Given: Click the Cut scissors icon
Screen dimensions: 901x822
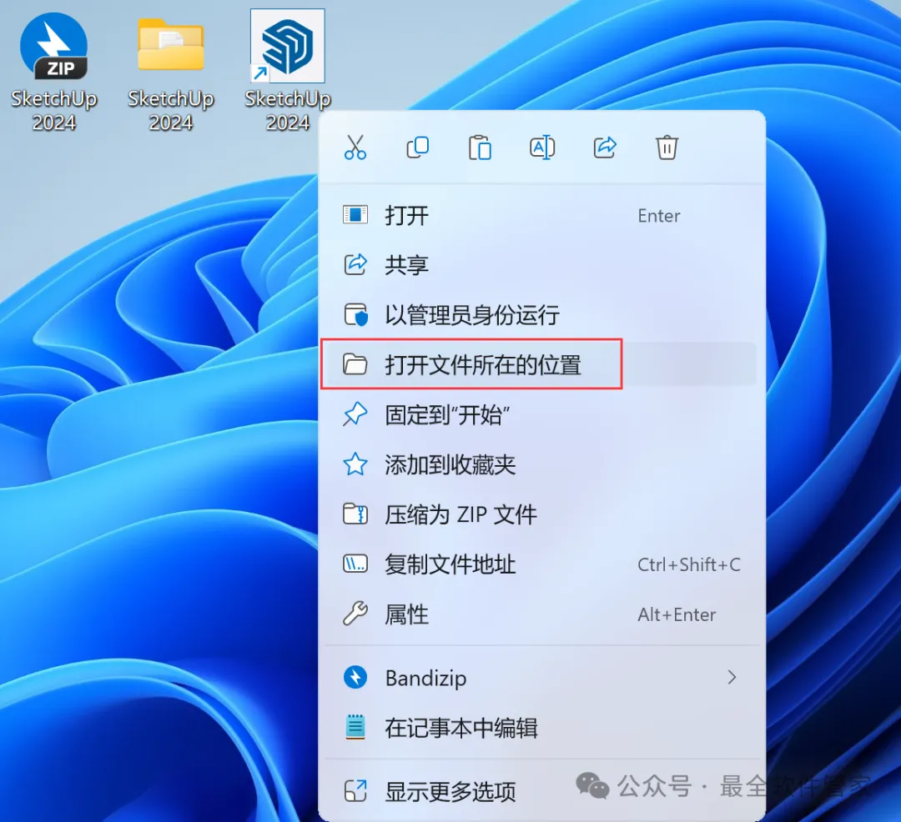Looking at the screenshot, I should pos(355,148).
